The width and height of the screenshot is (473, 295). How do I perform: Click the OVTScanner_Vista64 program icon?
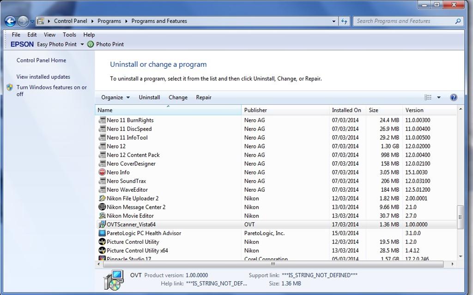point(102,224)
